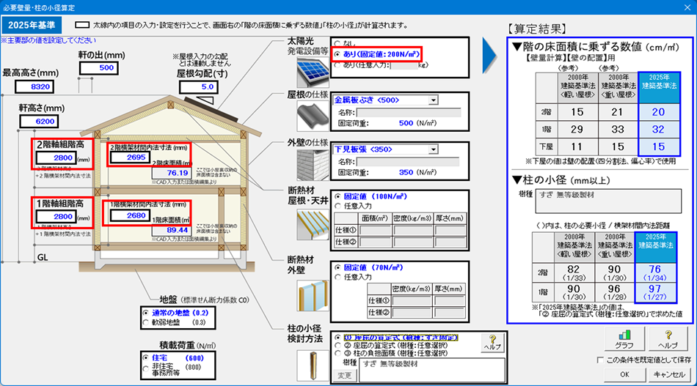Image resolution: width=697 pixels, height=386 pixels.
Task: Click the OK button
Action: [x=624, y=374]
